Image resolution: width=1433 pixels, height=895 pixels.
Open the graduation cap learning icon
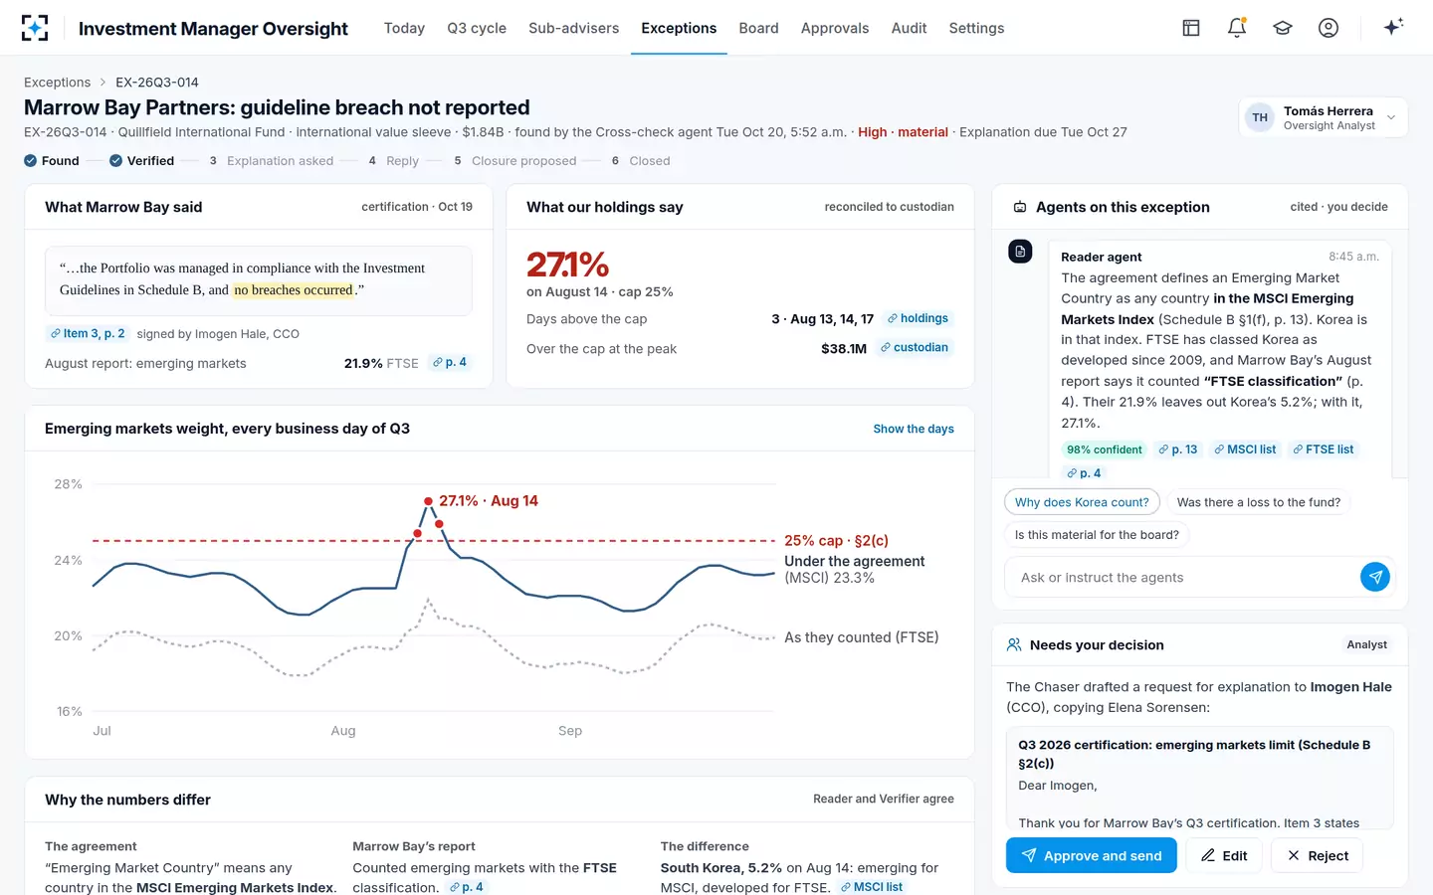pos(1283,28)
